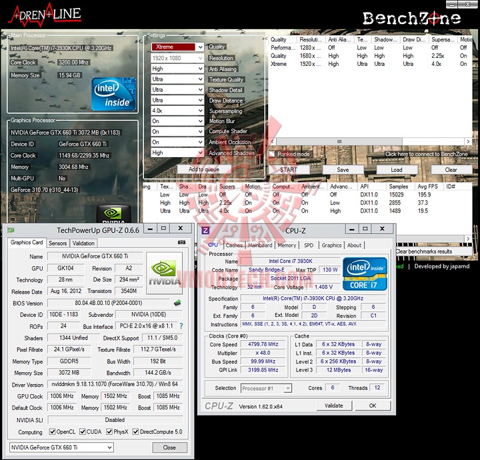Click the BenchZone logo at top right
Image resolution: width=480 pixels, height=460 pixels.
pos(412,19)
